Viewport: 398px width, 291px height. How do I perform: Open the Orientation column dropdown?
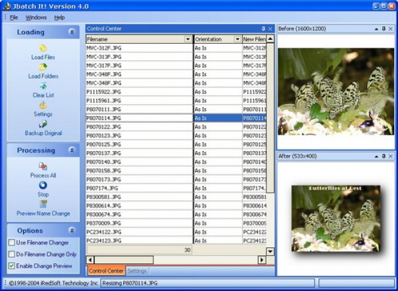click(237, 39)
